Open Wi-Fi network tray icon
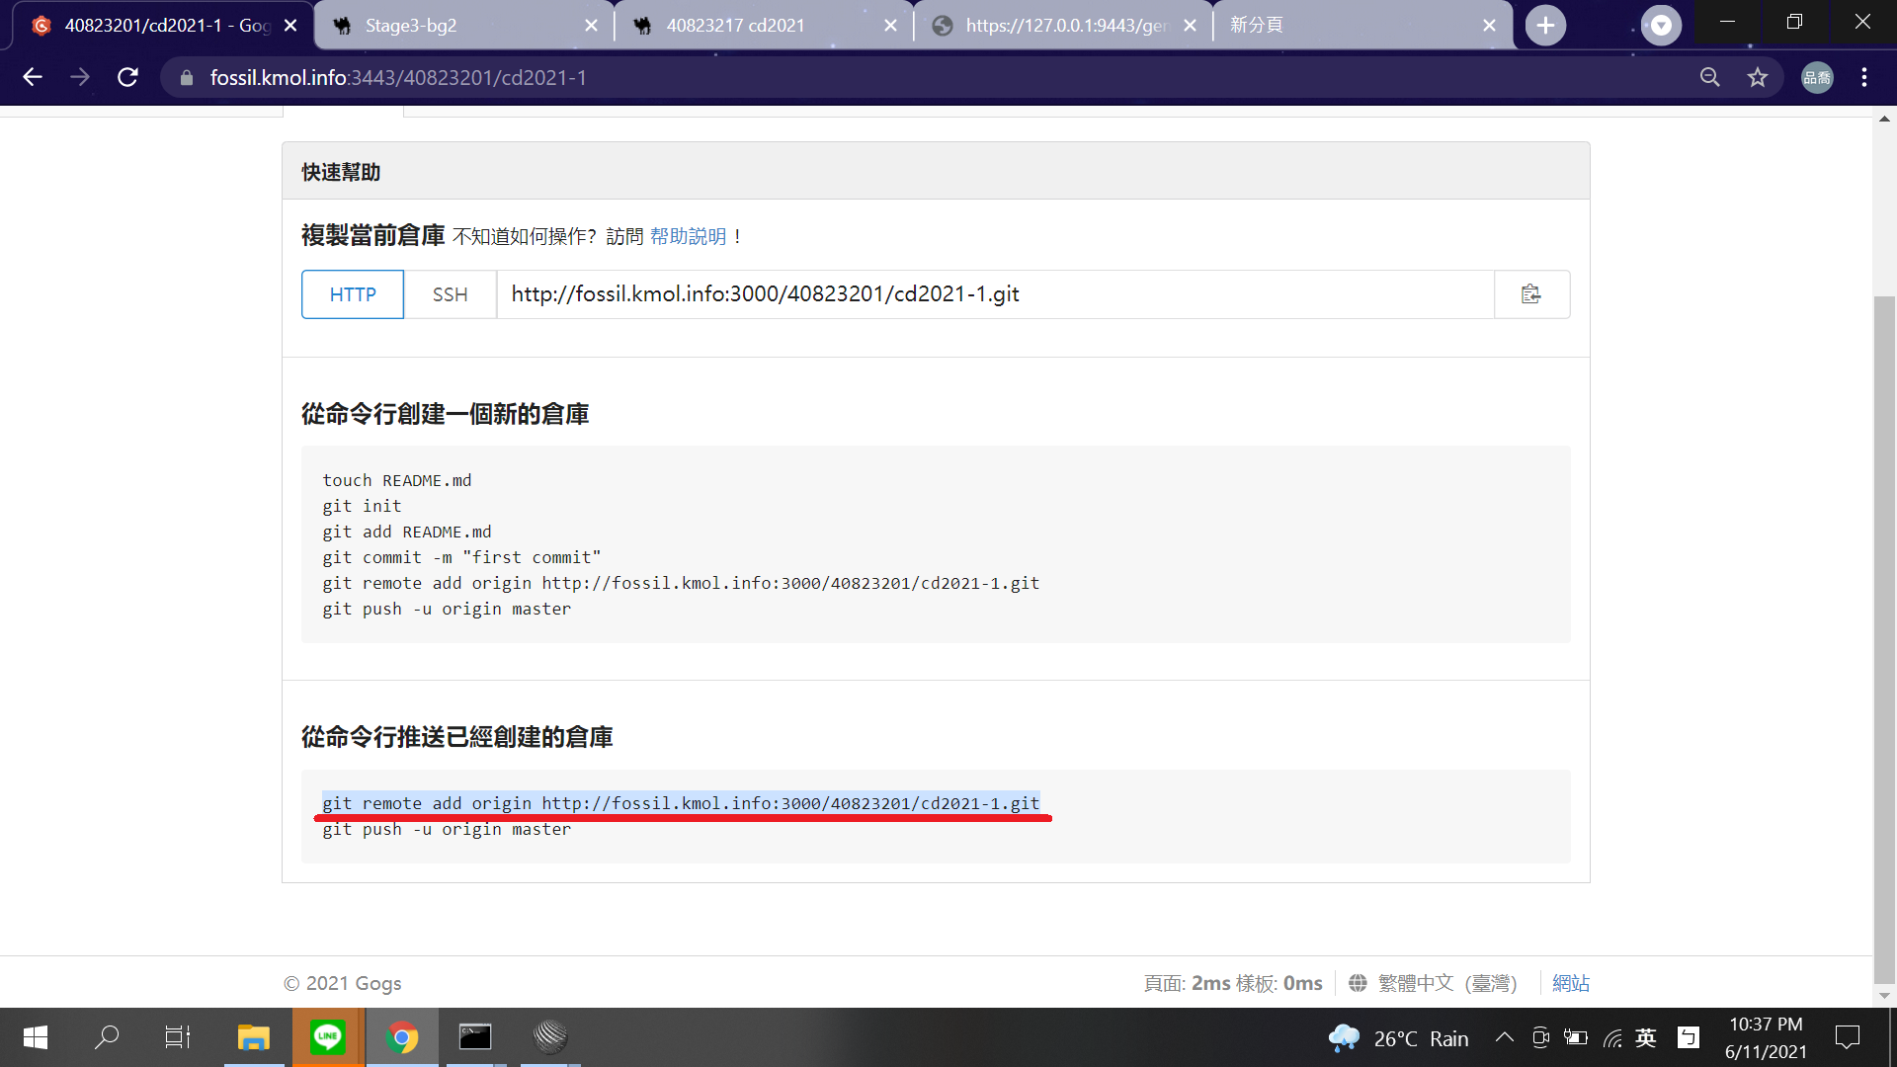The height and width of the screenshot is (1067, 1897). pos(1612,1037)
